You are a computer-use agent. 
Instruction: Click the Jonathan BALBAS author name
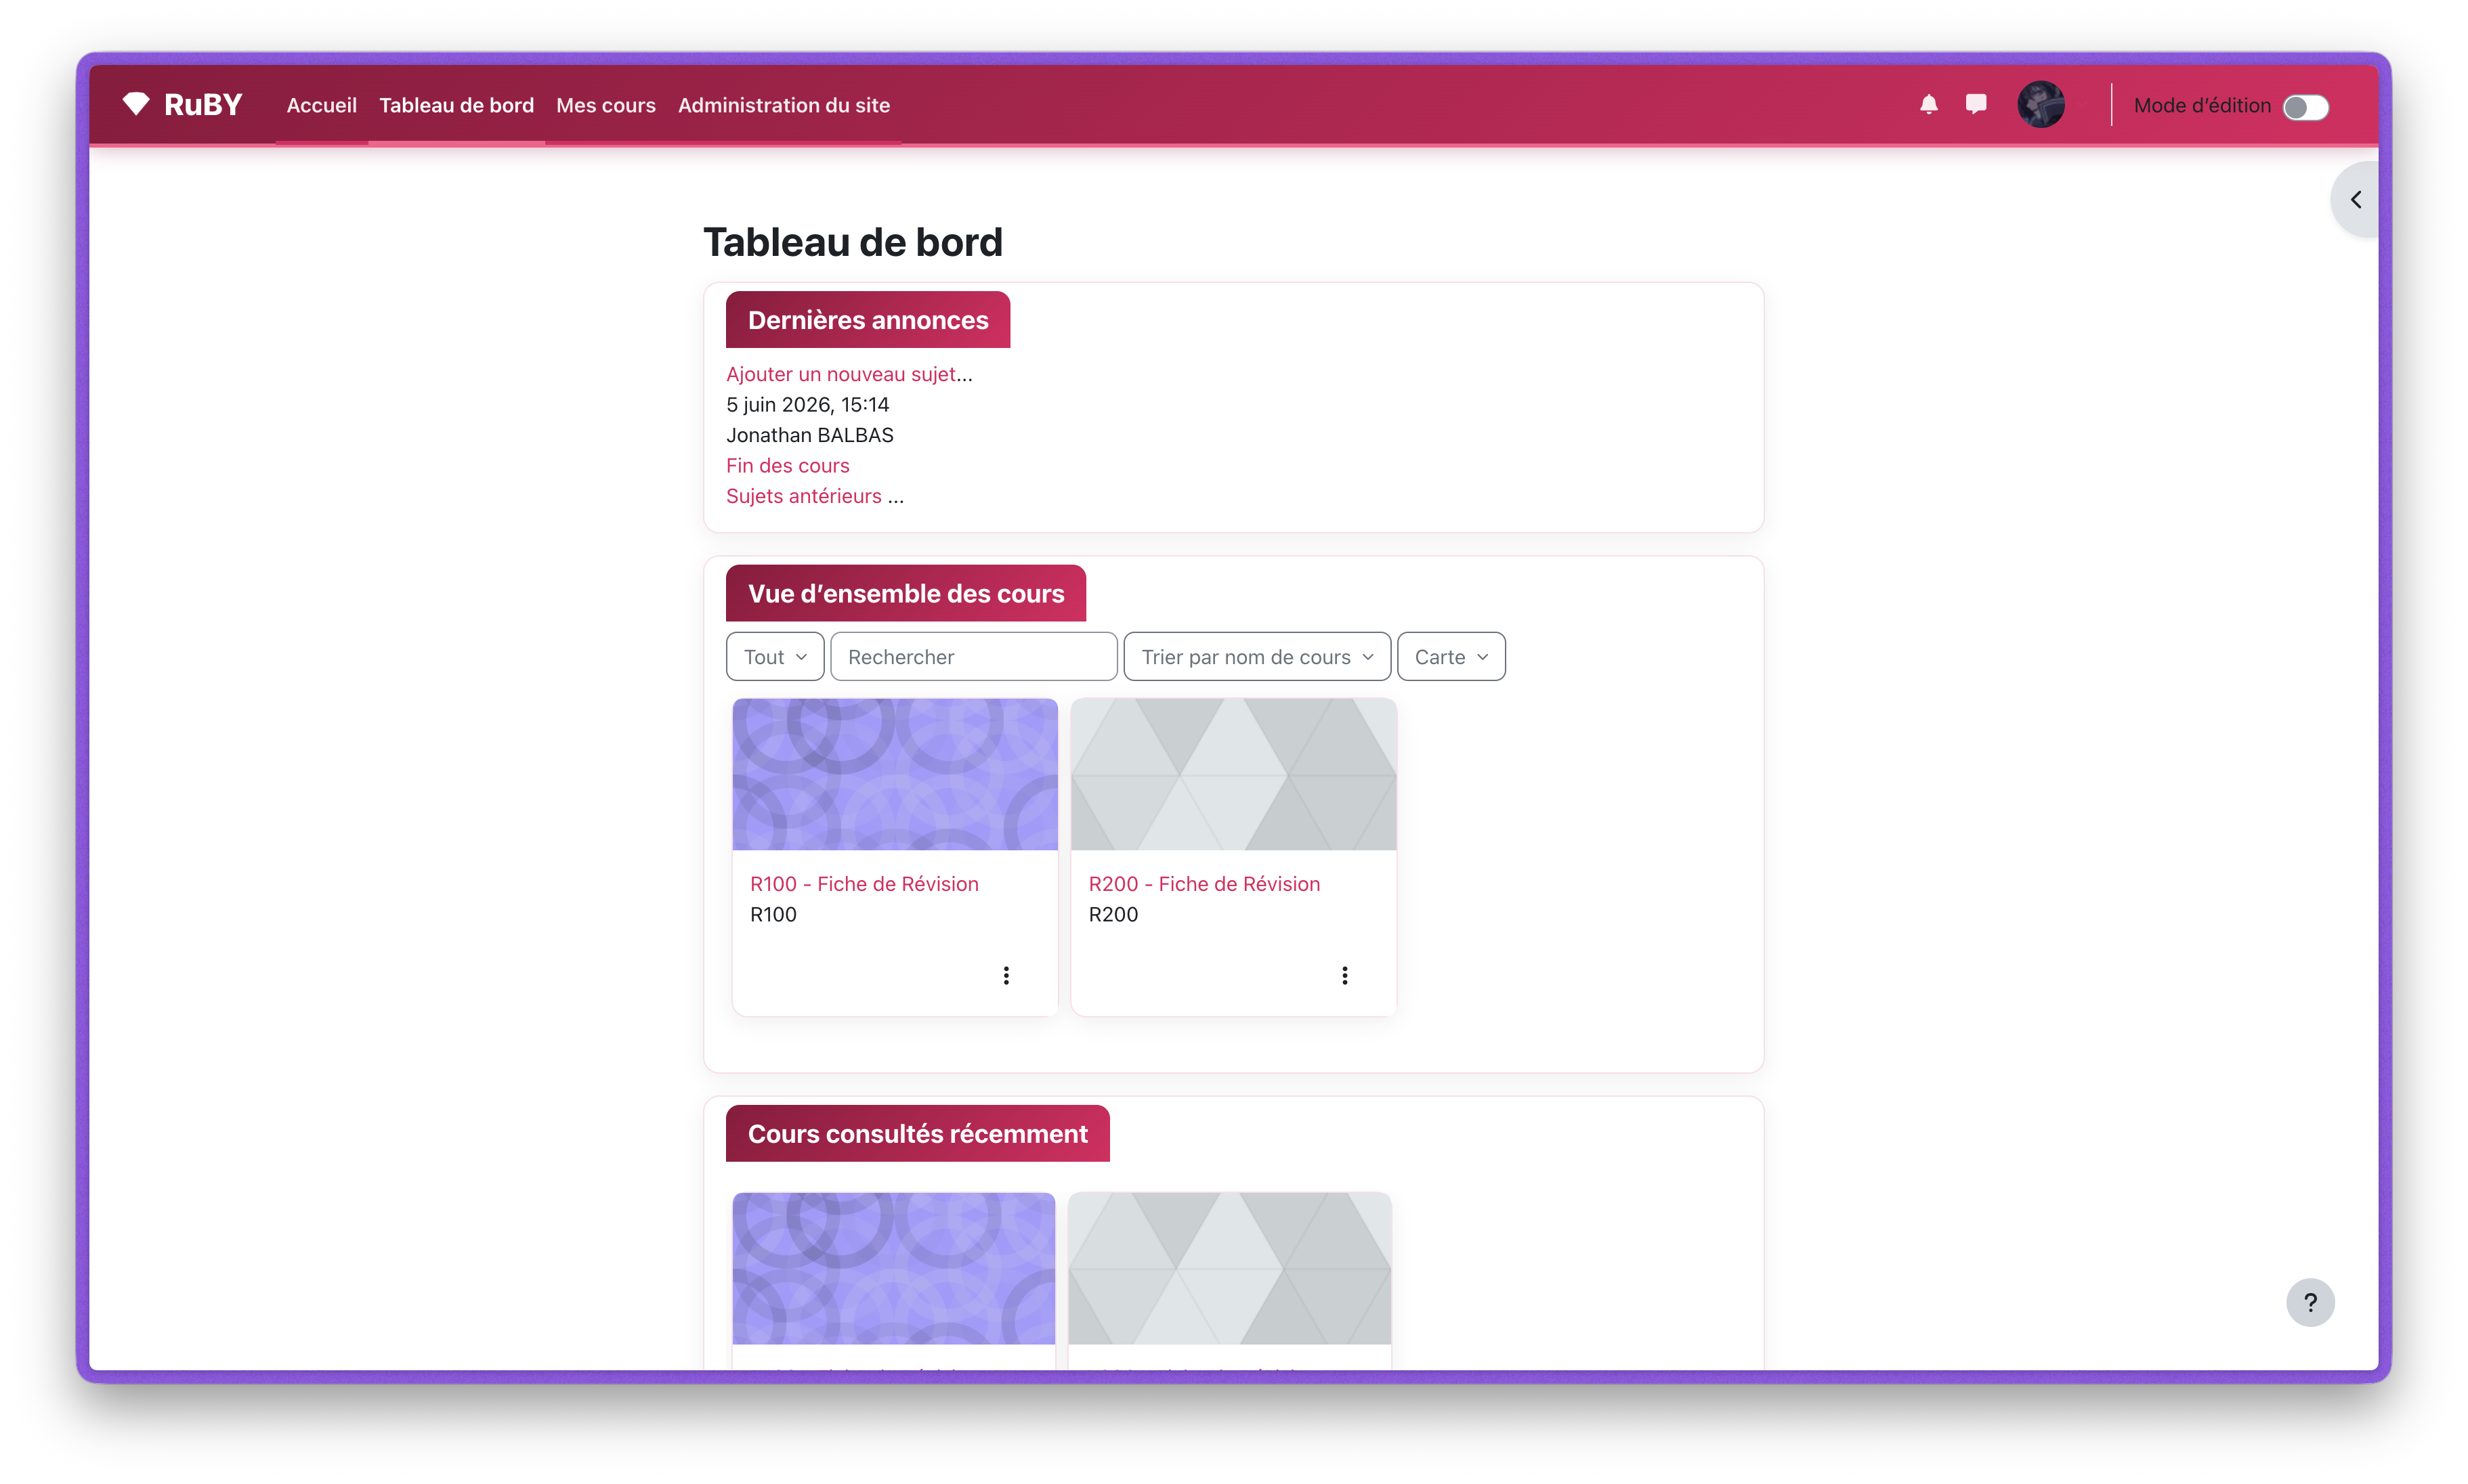pos(810,435)
